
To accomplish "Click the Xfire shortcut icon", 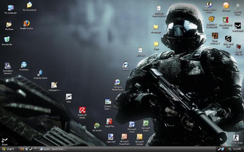I will [x=69, y=97].
